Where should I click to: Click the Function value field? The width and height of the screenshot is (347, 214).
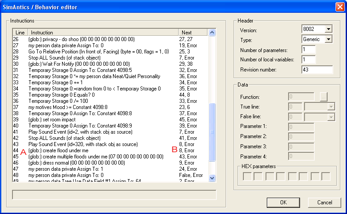point(301,97)
